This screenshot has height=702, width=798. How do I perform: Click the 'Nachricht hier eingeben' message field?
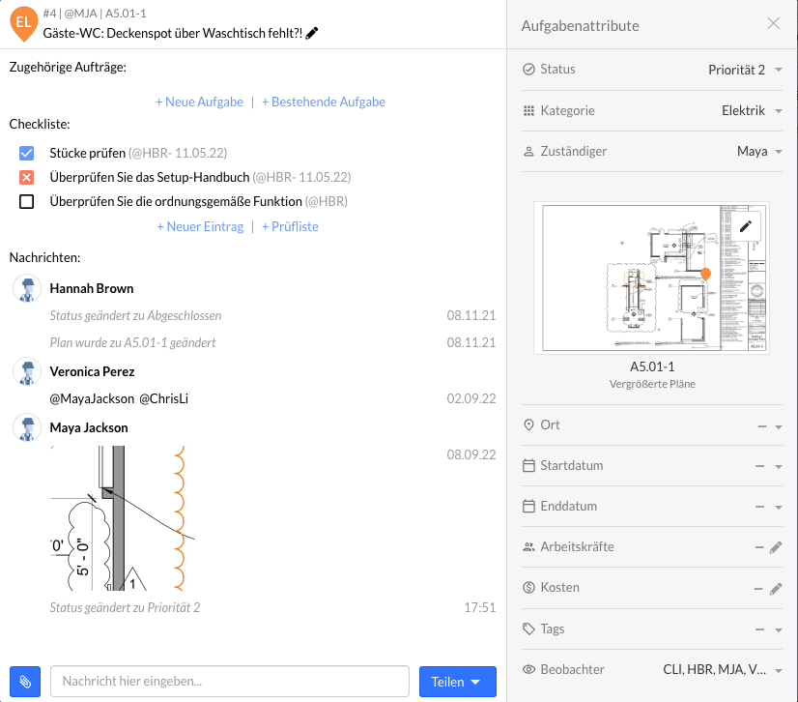pos(230,682)
